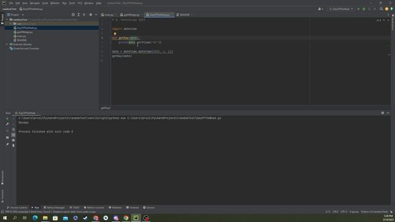The width and height of the screenshot is (395, 222).
Task: Open the DayOfTheWeek run configuration dropdown
Action: pyautogui.click(x=341, y=9)
